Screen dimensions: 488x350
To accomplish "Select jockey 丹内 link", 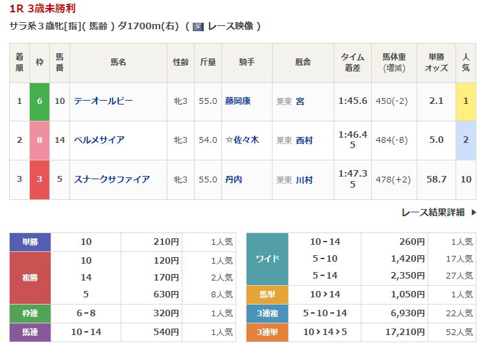I will (234, 179).
